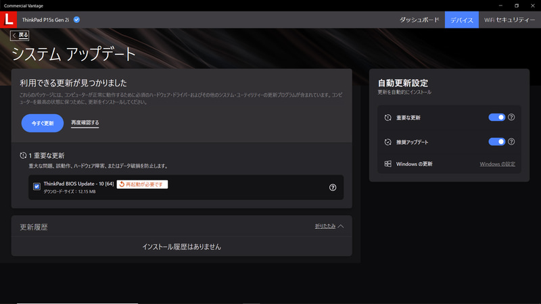The width and height of the screenshot is (541, 304).
Task: Click the 更新履歴 section heading
Action: click(33, 227)
